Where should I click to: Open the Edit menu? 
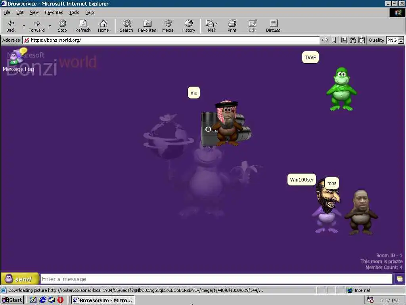pos(20,12)
